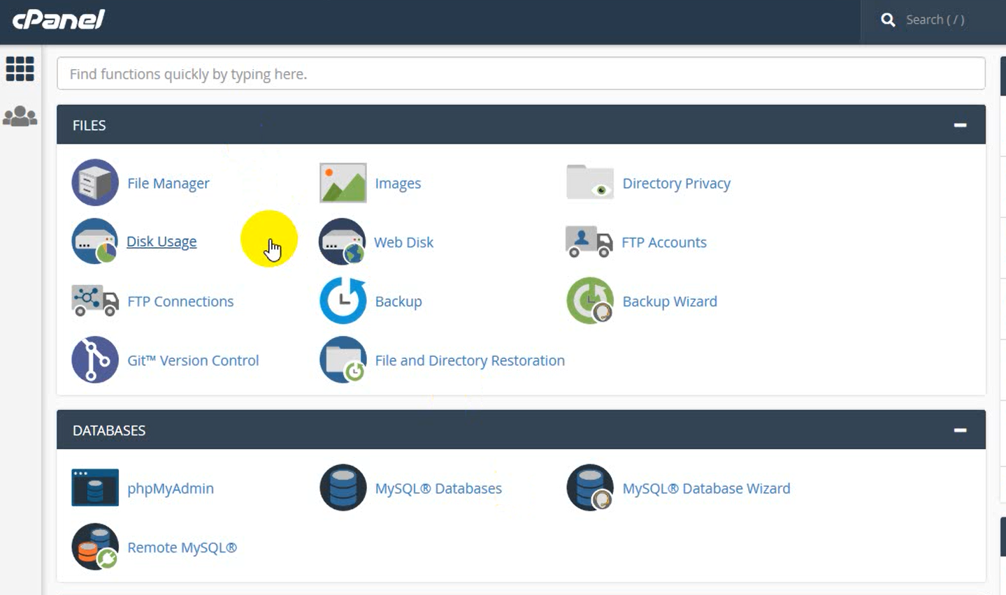Collapse the Databases section

(960, 430)
